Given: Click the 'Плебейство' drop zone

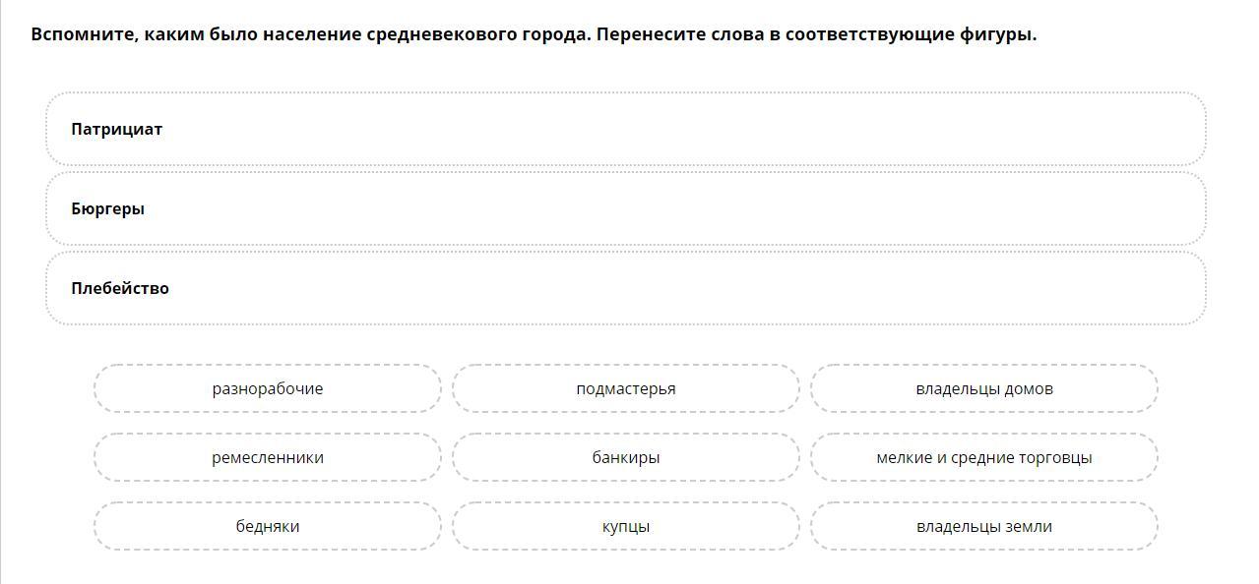Looking at the screenshot, I should click(626, 288).
